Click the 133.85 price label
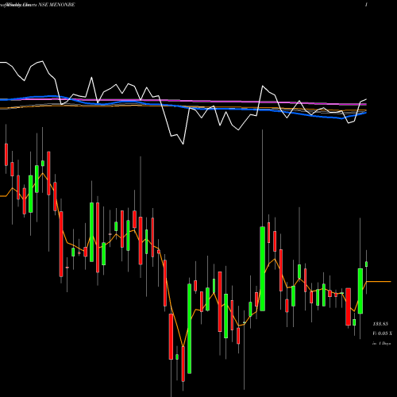The height and width of the screenshot is (397, 397). [380, 324]
